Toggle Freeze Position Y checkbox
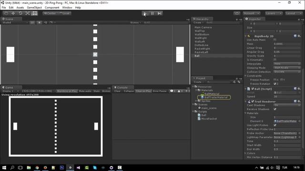305x171 pixels. [x=281, y=80]
